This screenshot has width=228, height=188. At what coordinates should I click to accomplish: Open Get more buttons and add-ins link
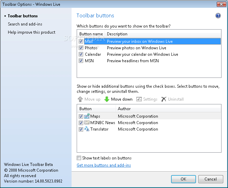pyautogui.click(x=104, y=165)
